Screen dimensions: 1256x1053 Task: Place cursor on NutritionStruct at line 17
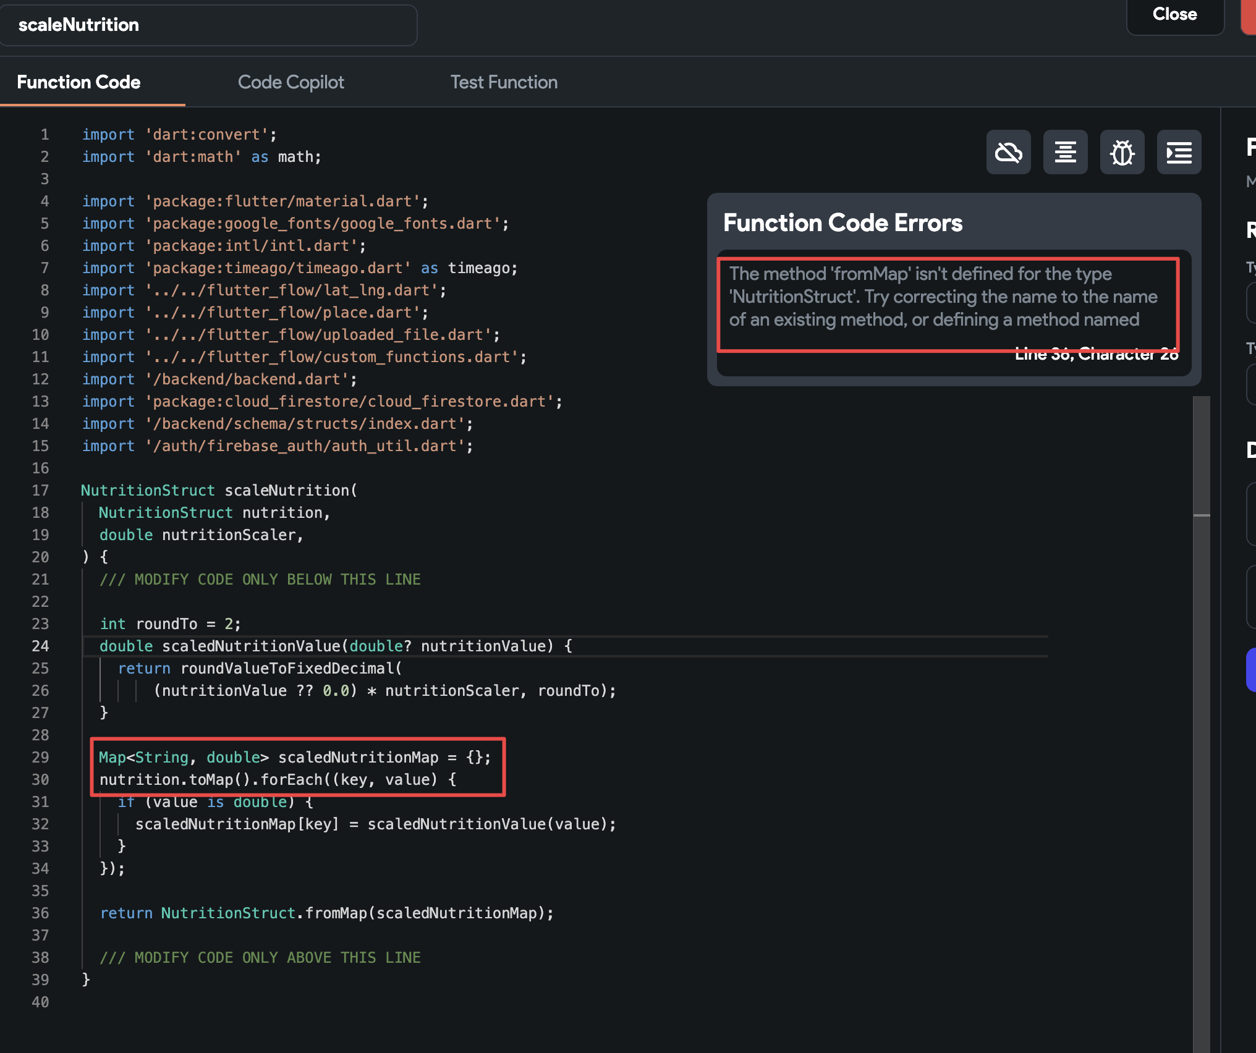click(x=147, y=490)
